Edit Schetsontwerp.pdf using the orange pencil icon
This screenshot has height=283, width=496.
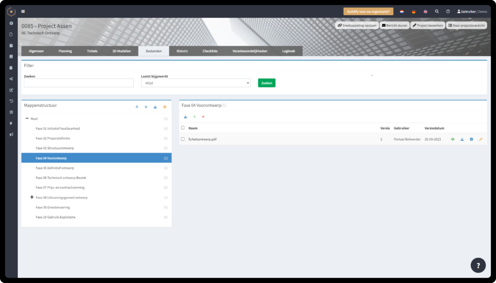[481, 139]
